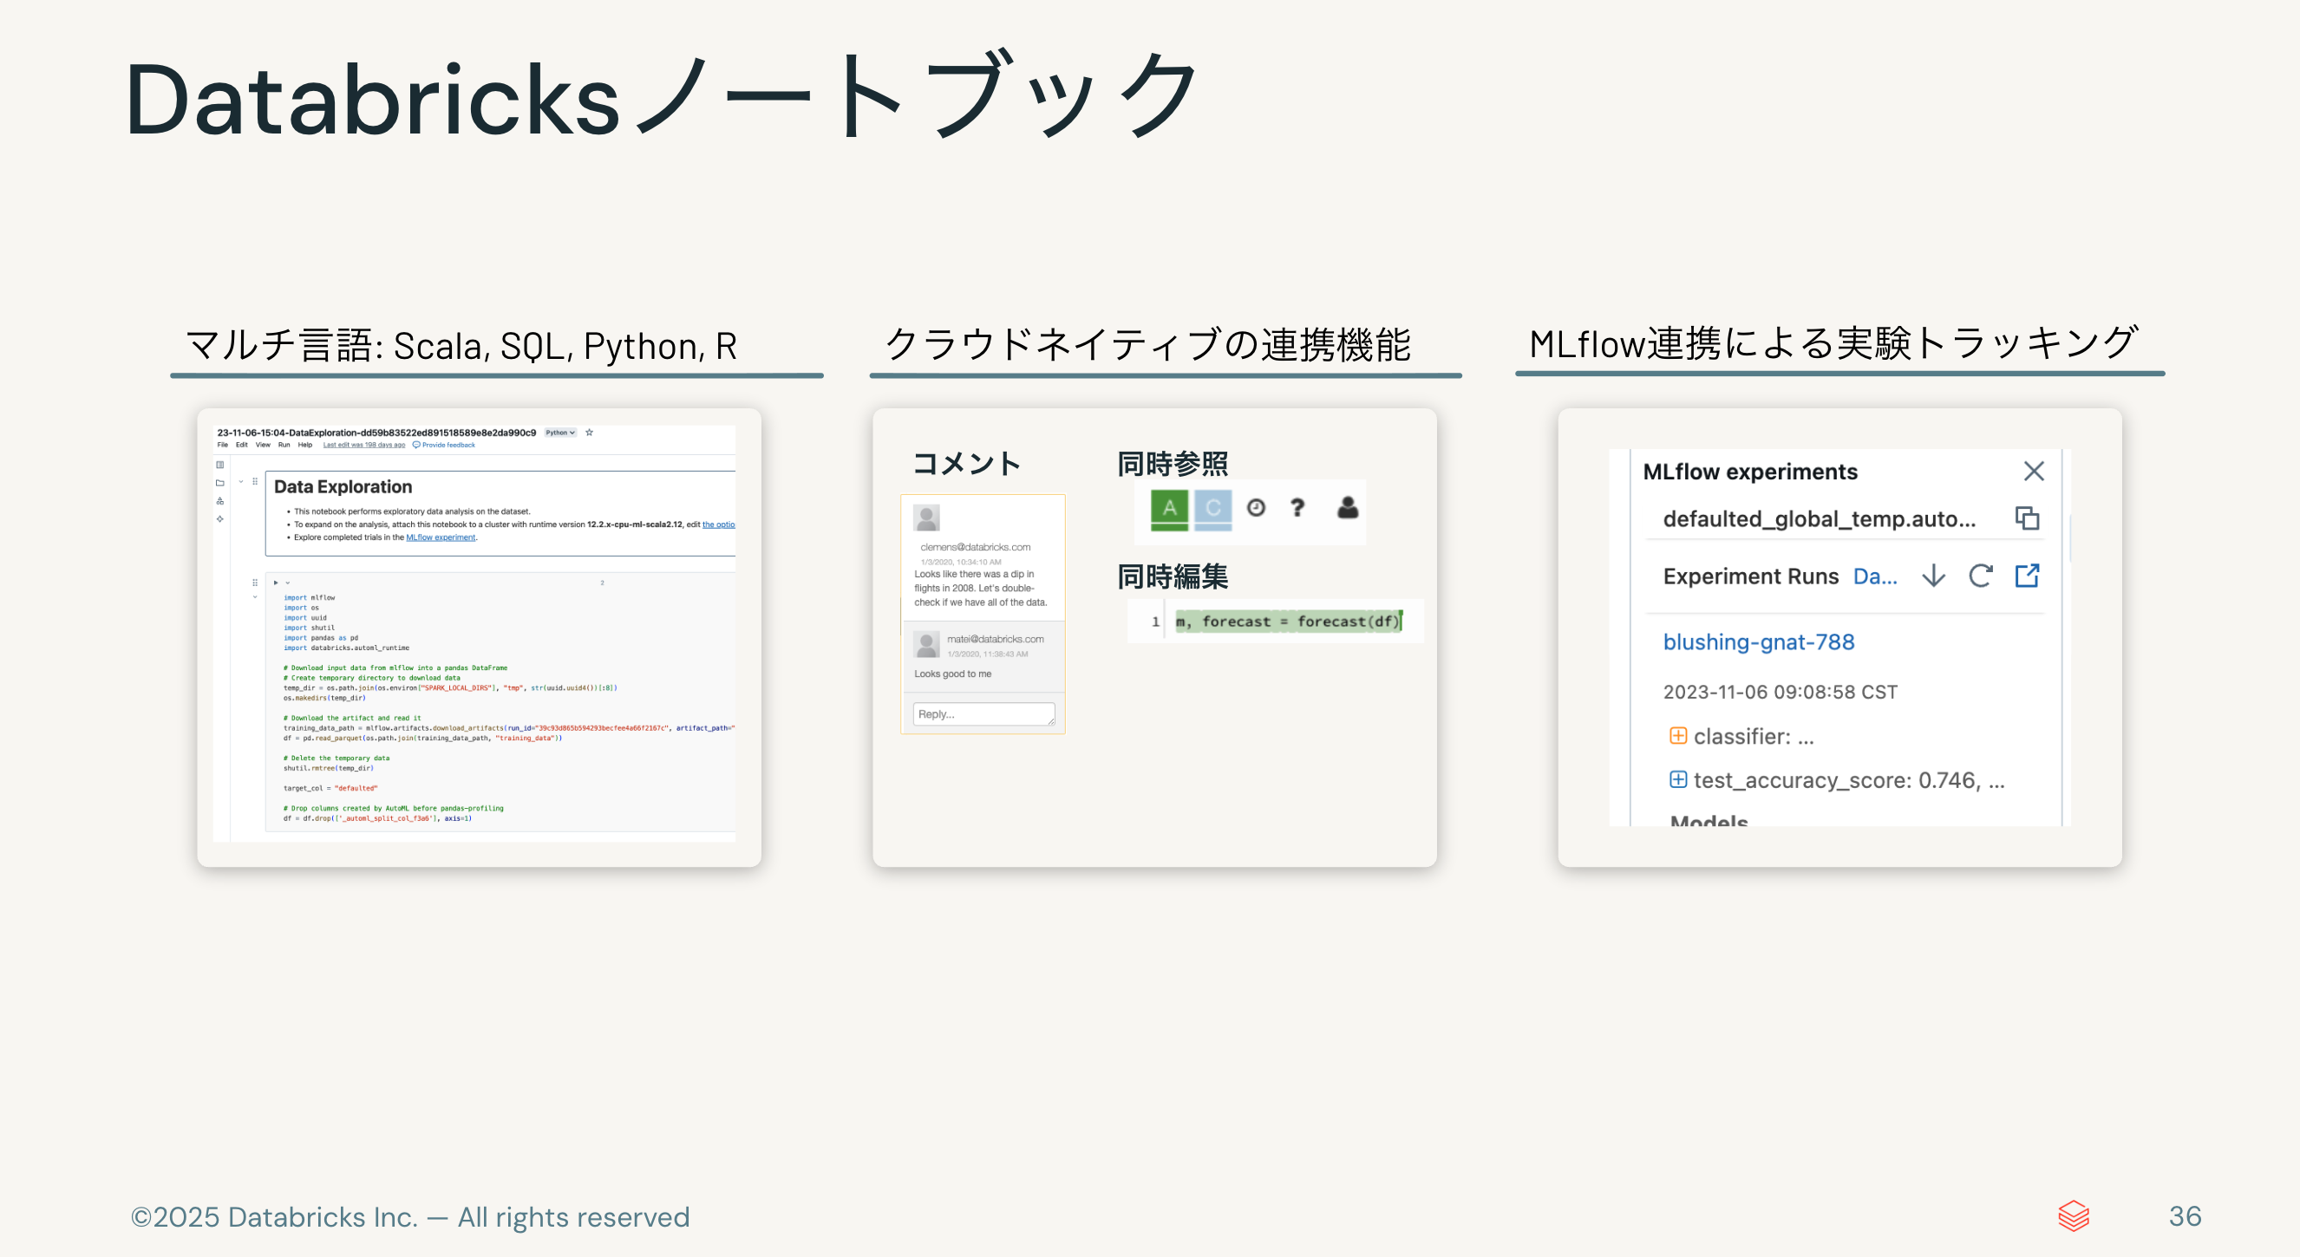Star the DataExploration notebook
This screenshot has width=2300, height=1257.
tap(591, 433)
